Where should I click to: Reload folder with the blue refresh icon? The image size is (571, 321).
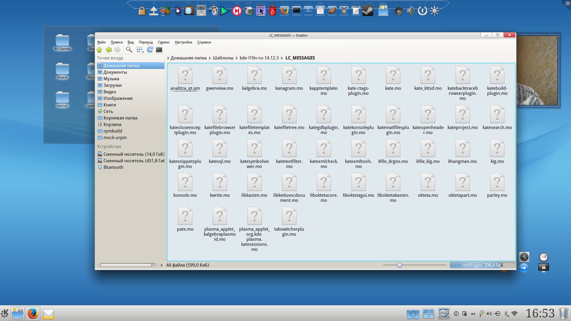click(150, 50)
